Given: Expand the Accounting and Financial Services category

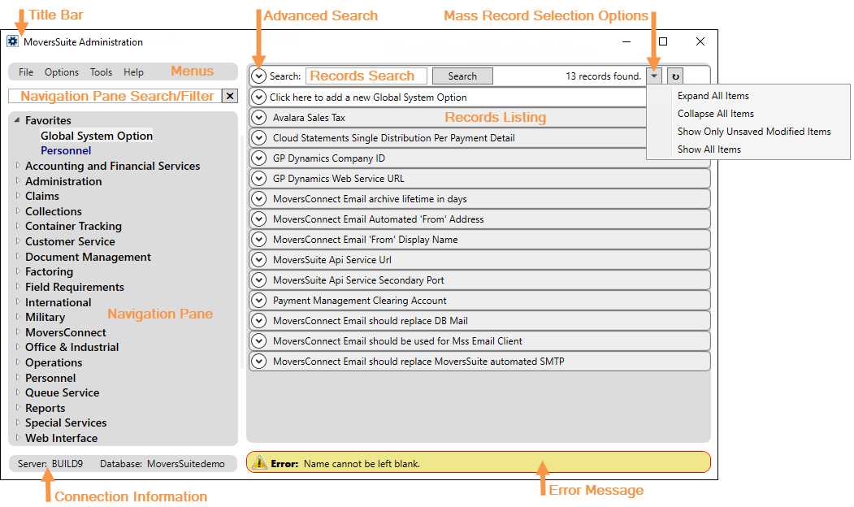Looking at the screenshot, I should coord(18,166).
